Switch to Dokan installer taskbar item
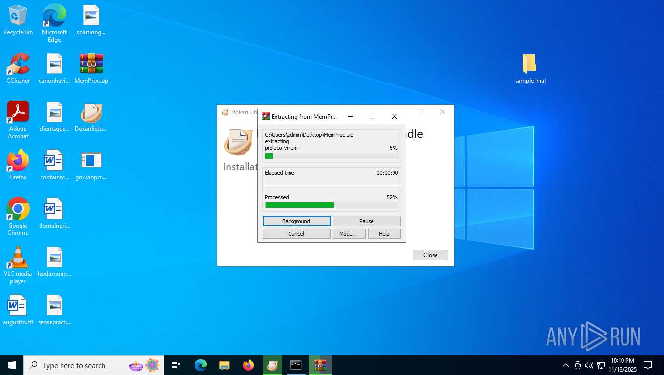This screenshot has height=375, width=664. click(x=272, y=365)
